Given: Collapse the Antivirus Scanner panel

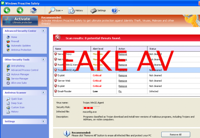Looking at the screenshot, I should [43, 93].
